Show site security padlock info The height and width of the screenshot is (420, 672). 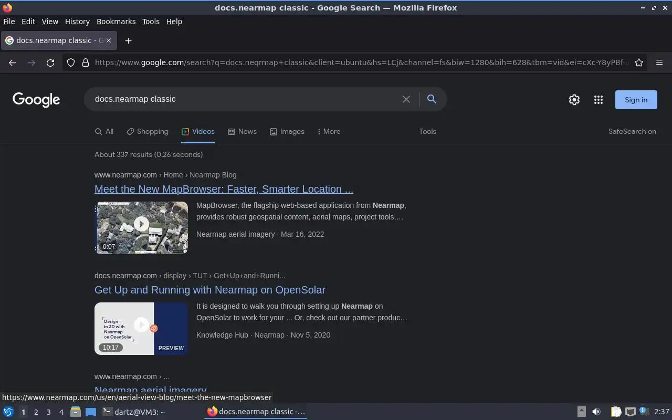[x=86, y=62]
